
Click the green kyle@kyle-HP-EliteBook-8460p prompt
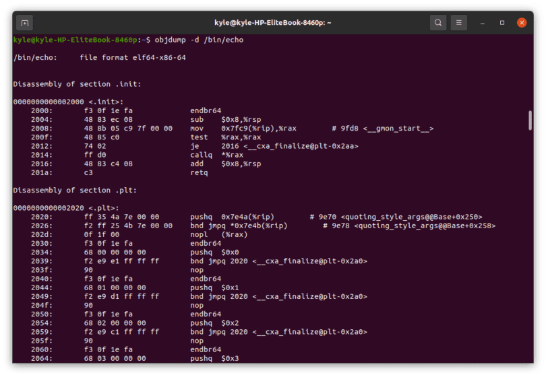(75, 40)
